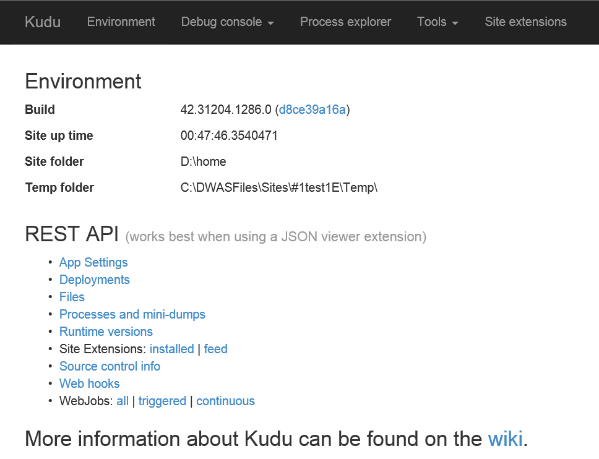Open the App Settings REST link
This screenshot has width=599, height=459.
point(93,262)
